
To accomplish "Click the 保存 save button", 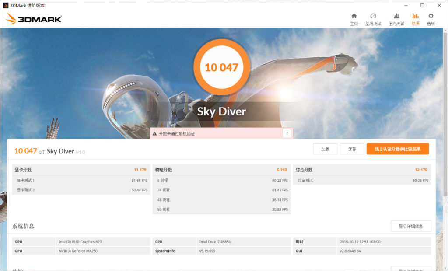I will pos(352,149).
